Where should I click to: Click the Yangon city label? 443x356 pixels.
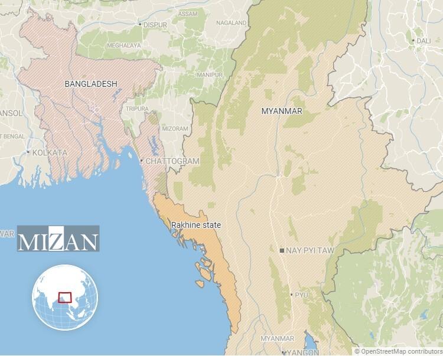303,352
